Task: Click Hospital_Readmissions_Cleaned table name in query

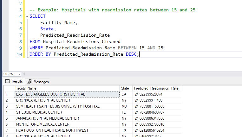Action: (82, 41)
